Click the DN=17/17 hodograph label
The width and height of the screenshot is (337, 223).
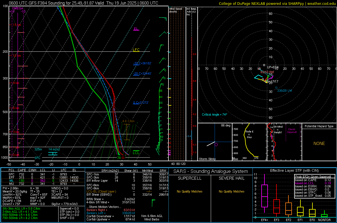(x=271, y=81)
